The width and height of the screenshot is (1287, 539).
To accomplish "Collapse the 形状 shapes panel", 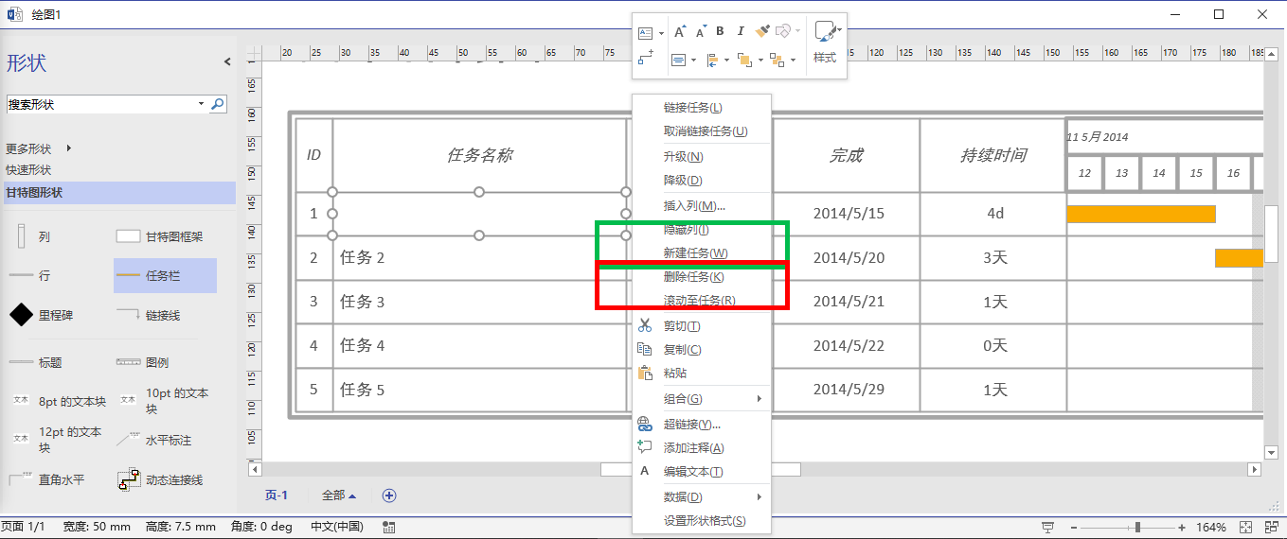I will coord(227,61).
